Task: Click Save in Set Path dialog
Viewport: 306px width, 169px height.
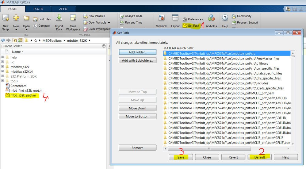Action: click(181, 157)
